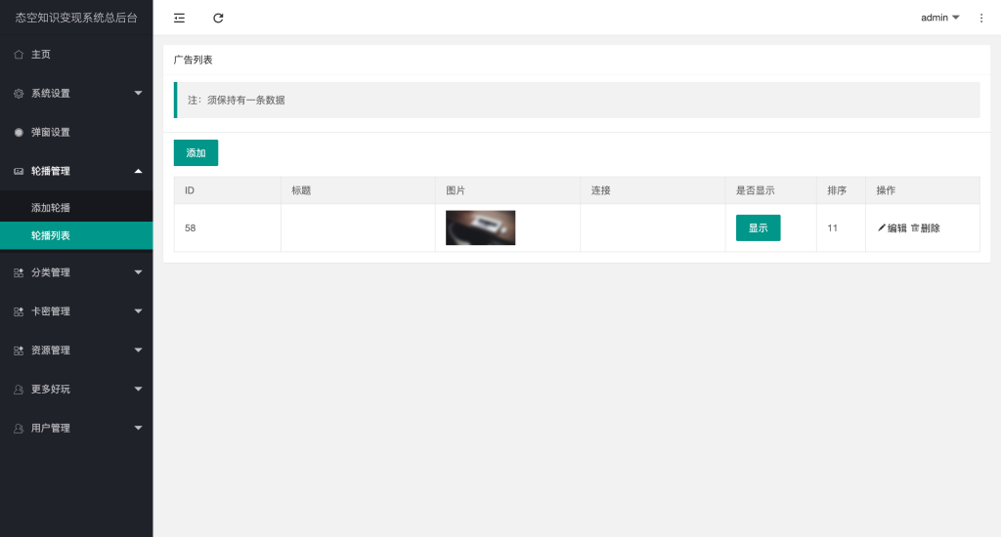
Task: Collapse the 轮播管理 menu arrow
Action: pyautogui.click(x=138, y=171)
